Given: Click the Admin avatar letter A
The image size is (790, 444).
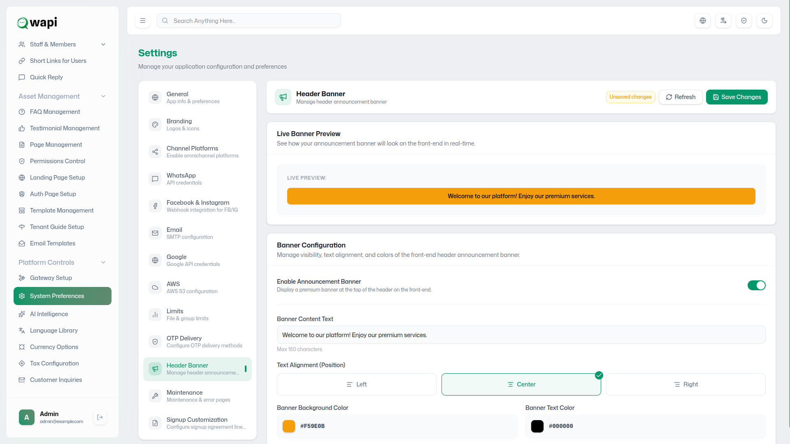Looking at the screenshot, I should pos(27,417).
